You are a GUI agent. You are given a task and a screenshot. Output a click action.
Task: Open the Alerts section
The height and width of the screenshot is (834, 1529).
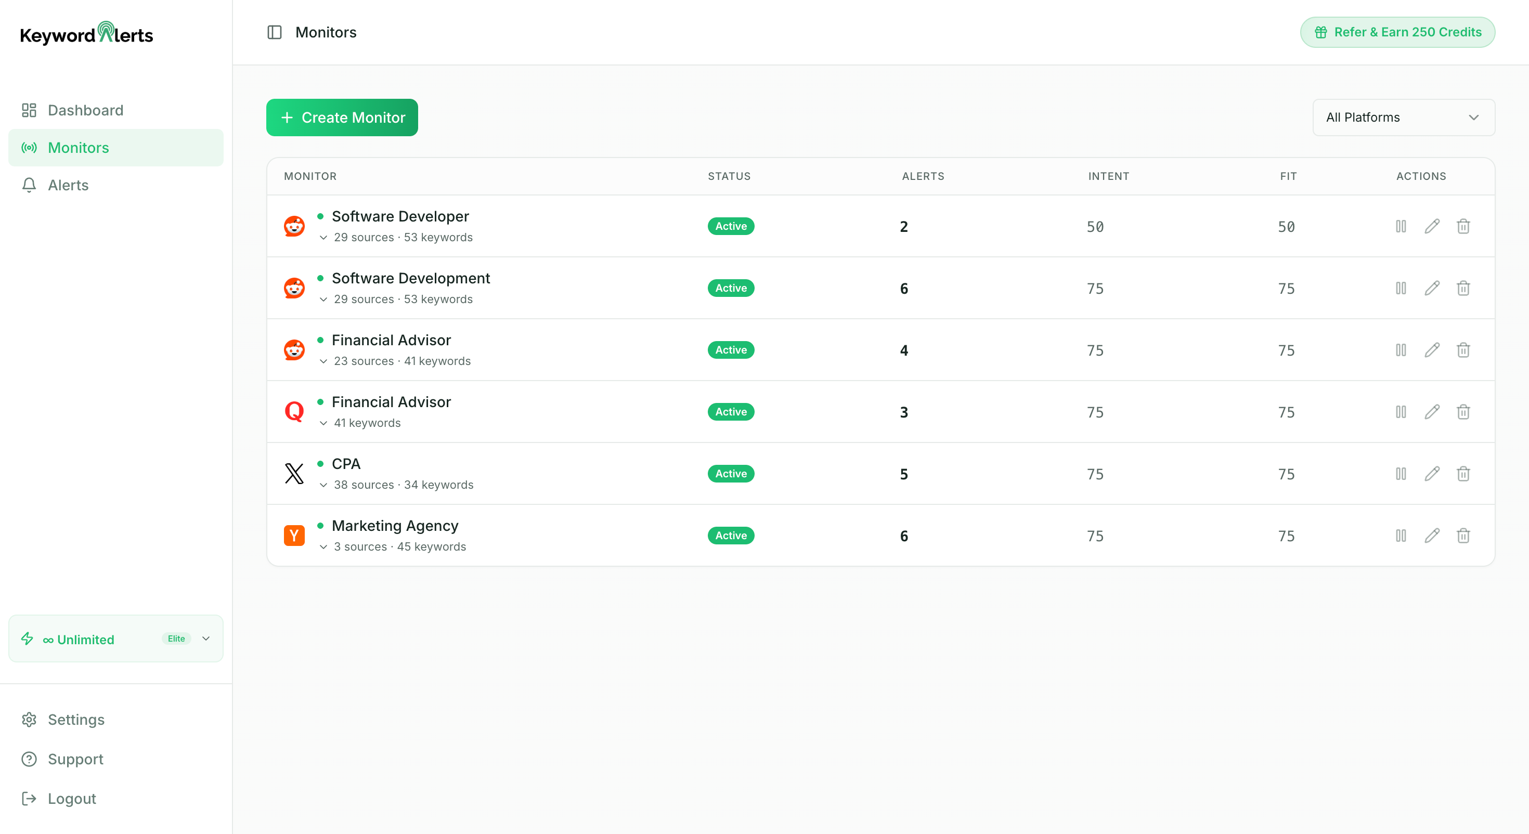click(x=68, y=185)
